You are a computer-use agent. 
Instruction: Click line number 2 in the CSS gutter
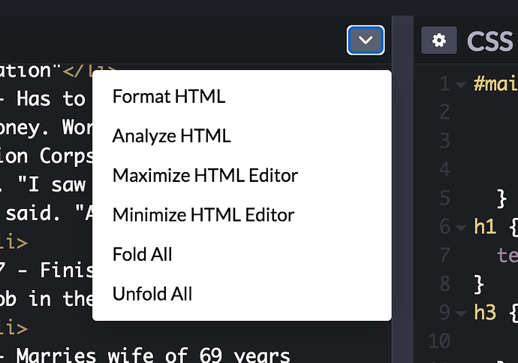point(445,112)
